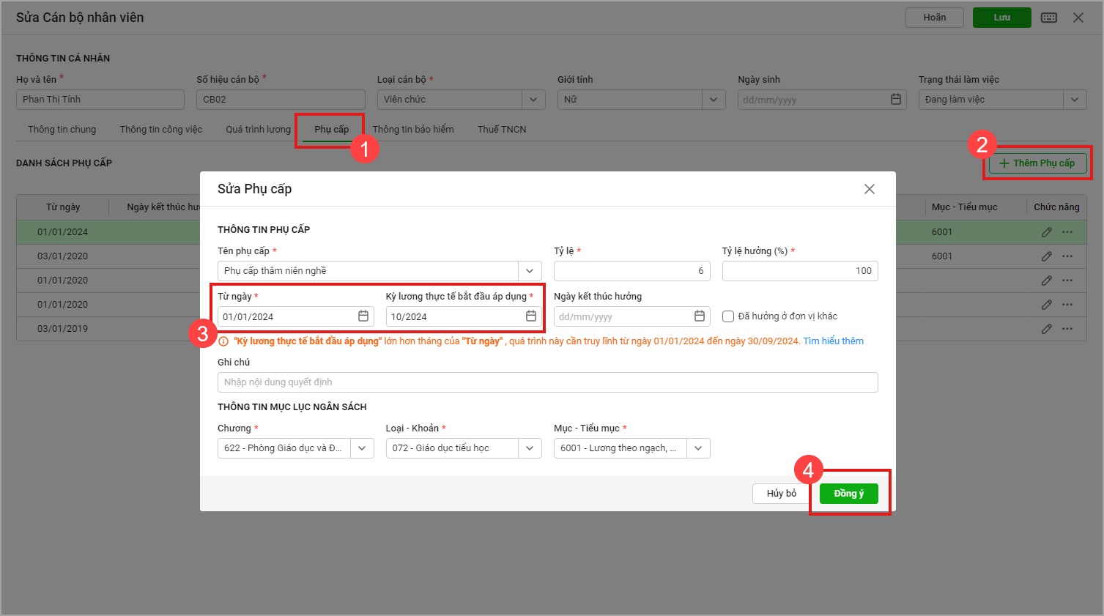1104x616 pixels.
Task: Click Lưu button
Action: (x=1002, y=18)
